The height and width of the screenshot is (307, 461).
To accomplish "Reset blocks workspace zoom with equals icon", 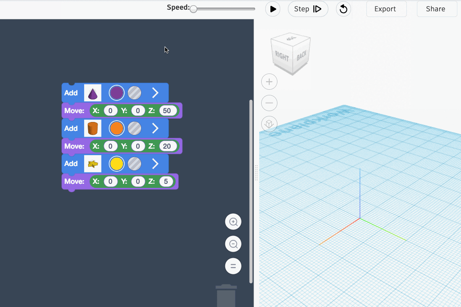I will point(233,266).
